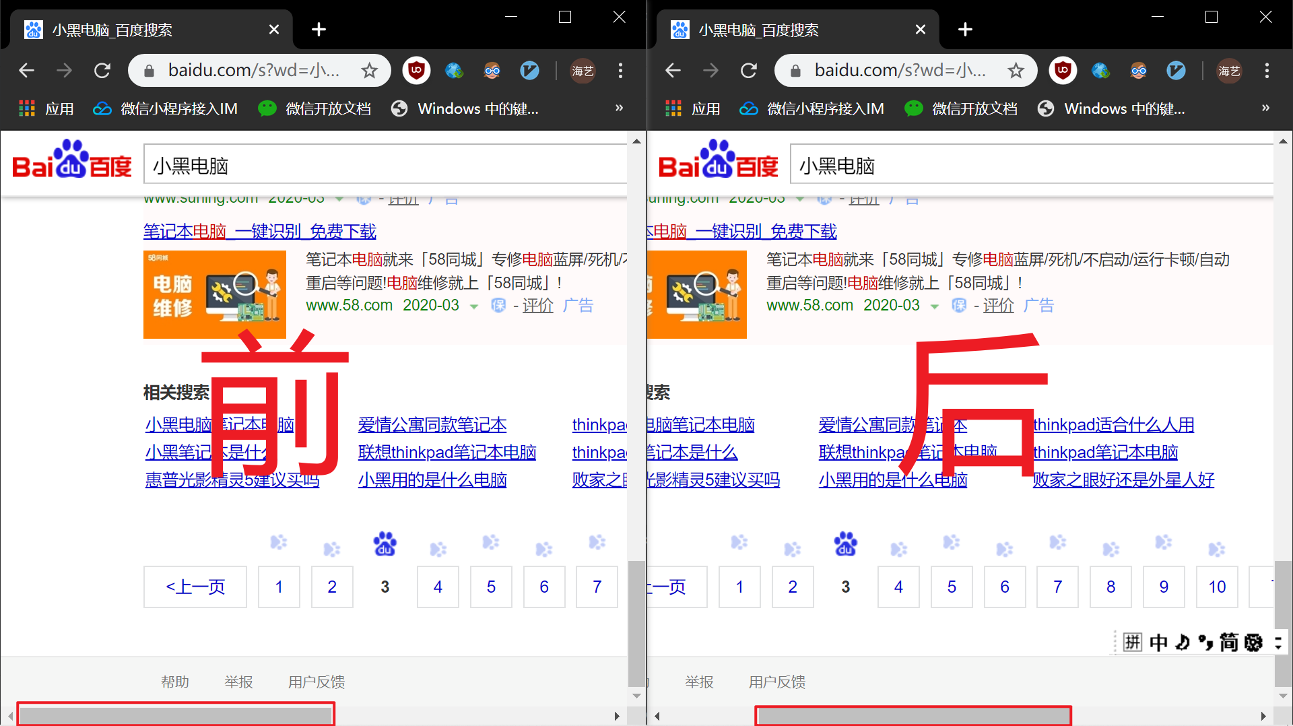Click the back arrow in the left browser window
This screenshot has height=726, width=1293.
26,70
